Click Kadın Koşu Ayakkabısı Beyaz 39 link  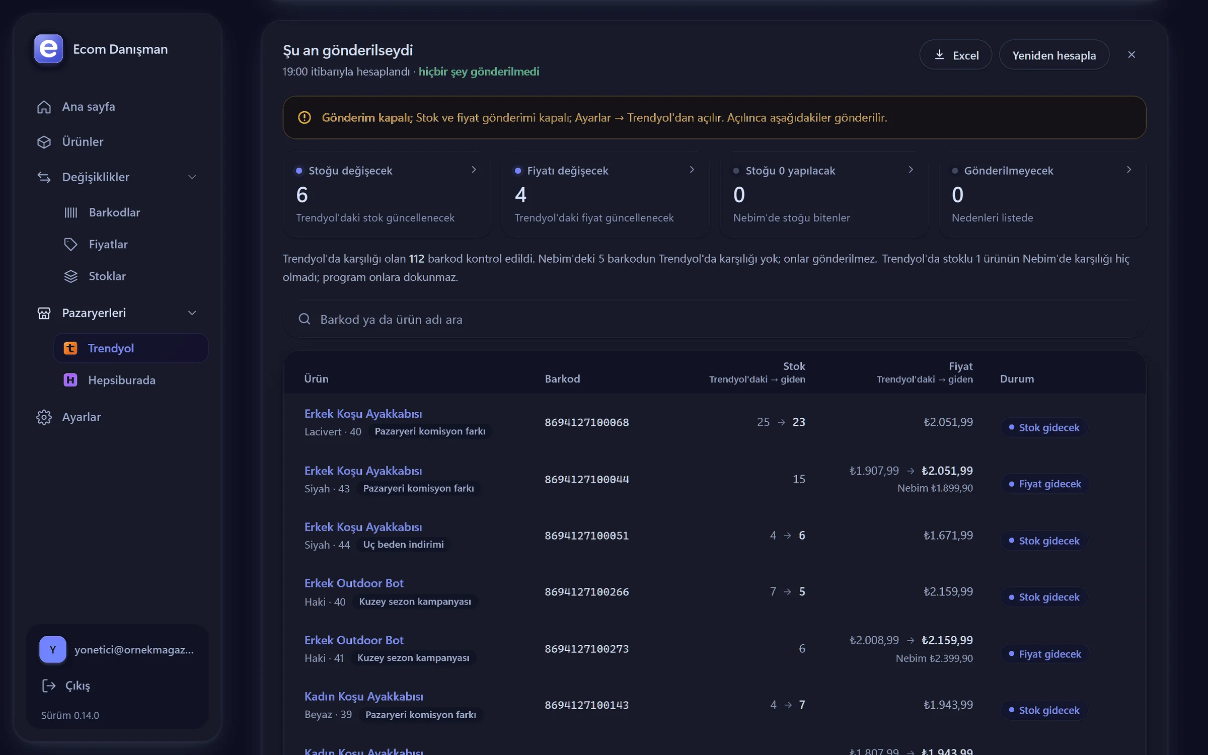tap(363, 697)
